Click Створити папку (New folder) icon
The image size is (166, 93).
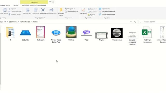pos(61,10)
